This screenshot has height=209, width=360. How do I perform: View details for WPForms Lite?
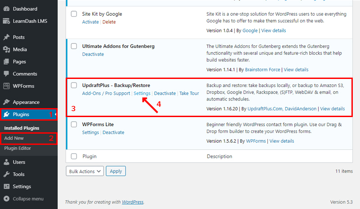pos(282,141)
